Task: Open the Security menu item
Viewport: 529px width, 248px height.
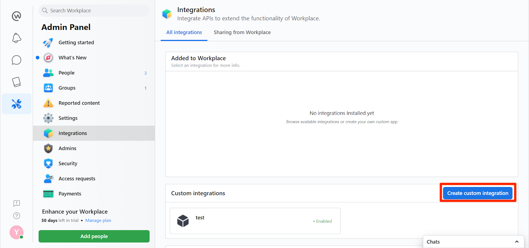Action: click(68, 164)
